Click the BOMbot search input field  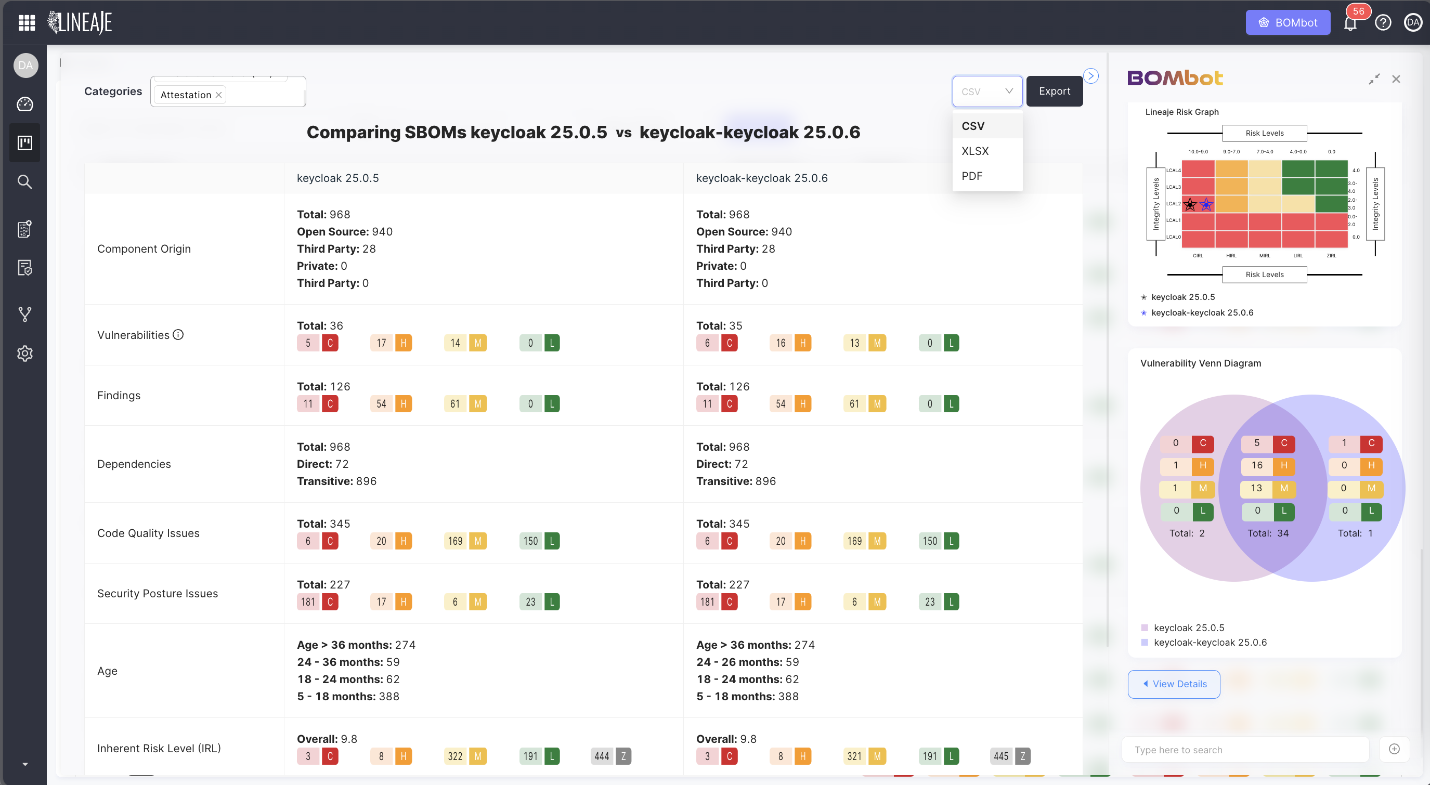pos(1245,750)
